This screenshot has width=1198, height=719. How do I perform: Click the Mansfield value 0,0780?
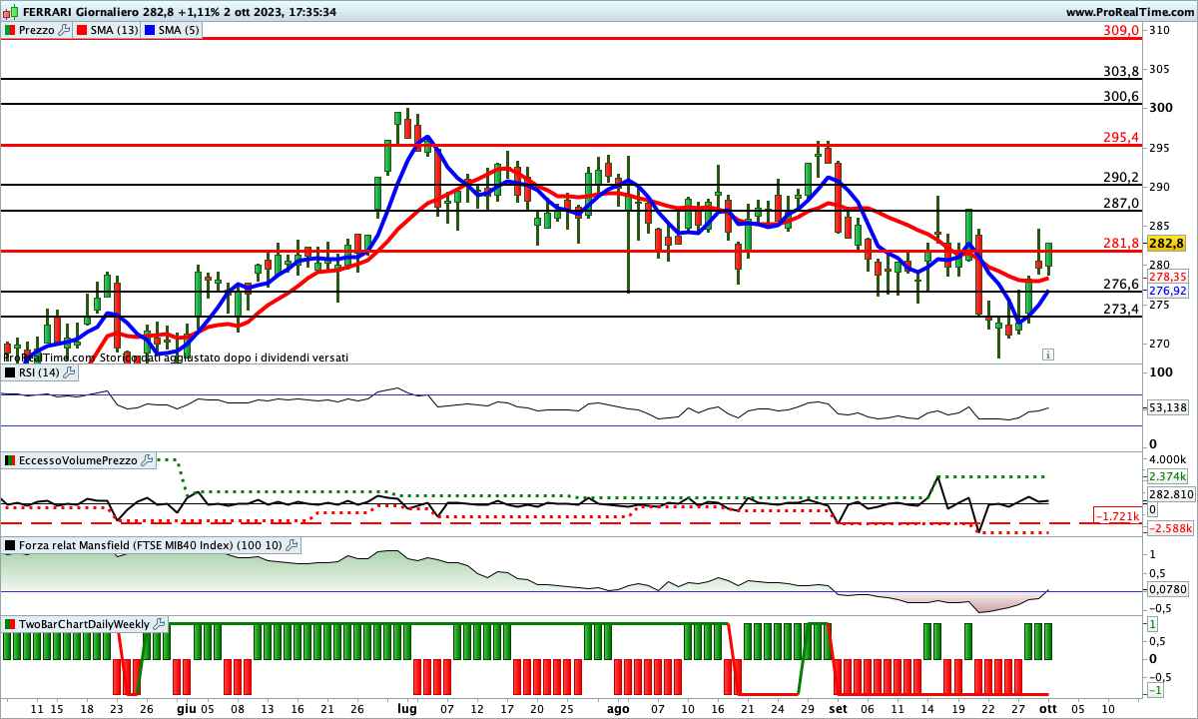point(1166,591)
